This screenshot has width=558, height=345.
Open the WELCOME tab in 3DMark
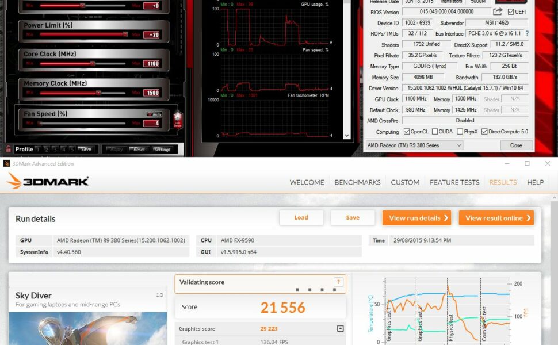(x=307, y=182)
